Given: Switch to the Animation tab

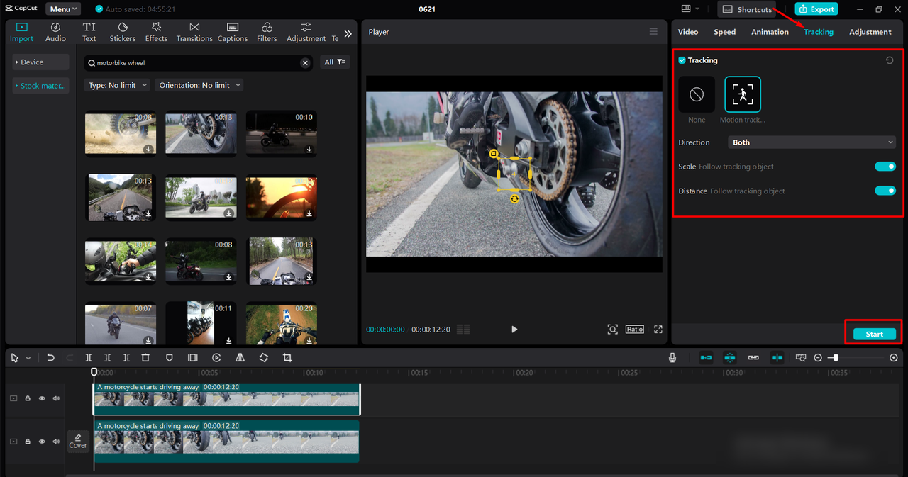Looking at the screenshot, I should pyautogui.click(x=770, y=32).
